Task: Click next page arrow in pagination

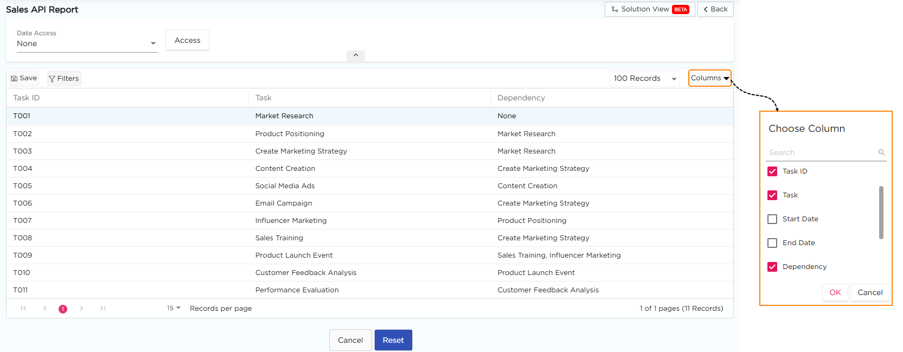Action: (x=81, y=309)
